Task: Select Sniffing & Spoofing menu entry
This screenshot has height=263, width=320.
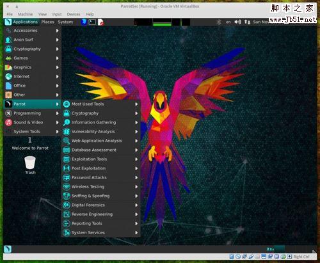Action: pos(101,196)
